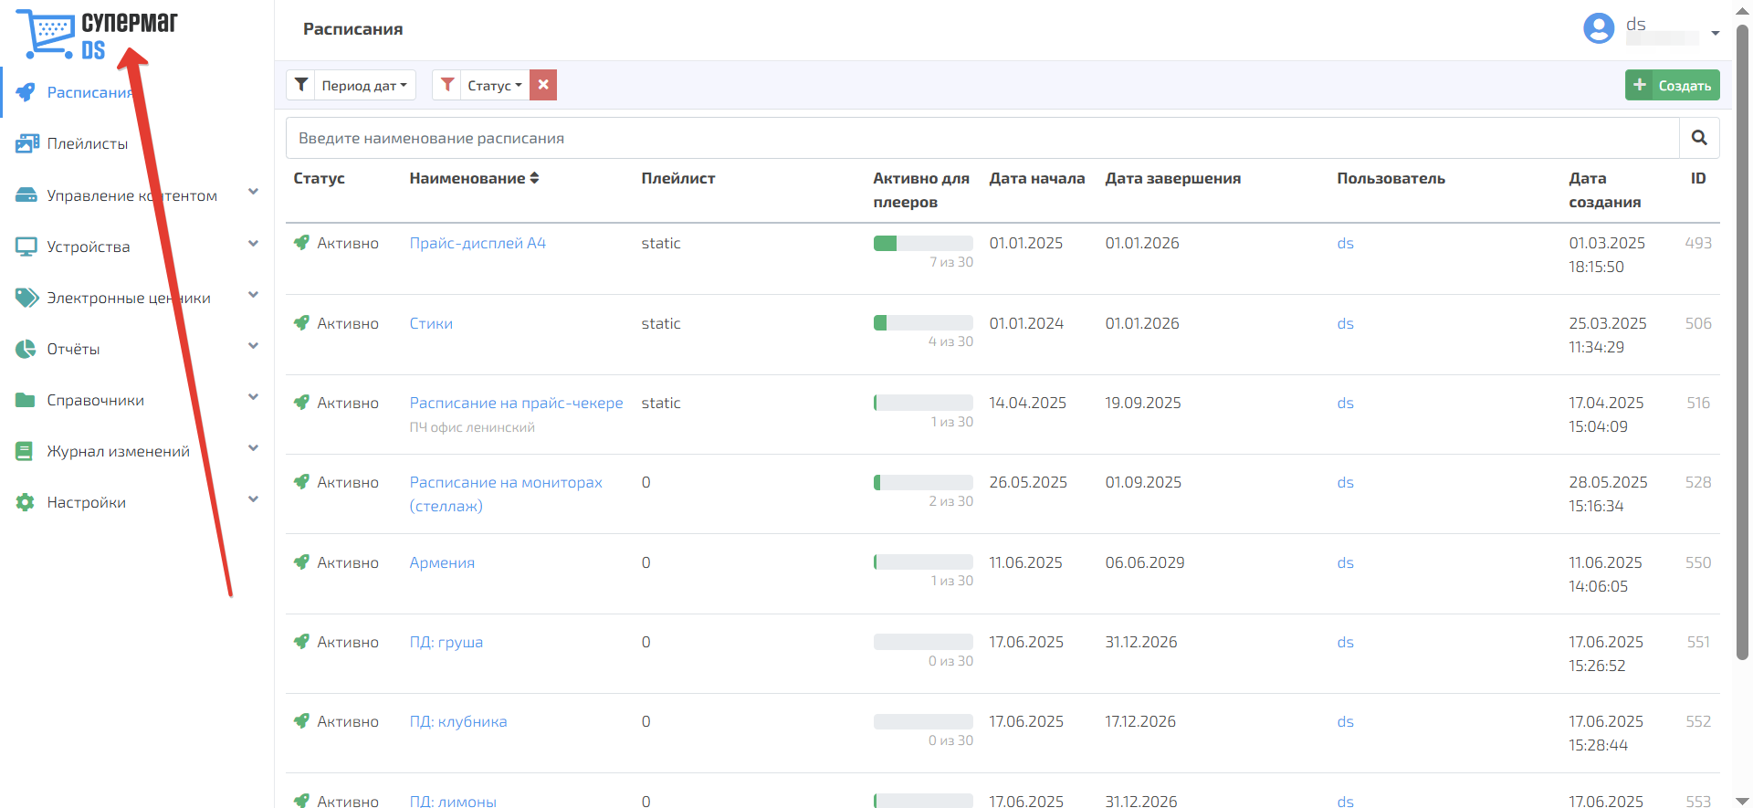Screen dimensions: 1753x808
Task: Click the schedule name search field
Action: coord(982,138)
